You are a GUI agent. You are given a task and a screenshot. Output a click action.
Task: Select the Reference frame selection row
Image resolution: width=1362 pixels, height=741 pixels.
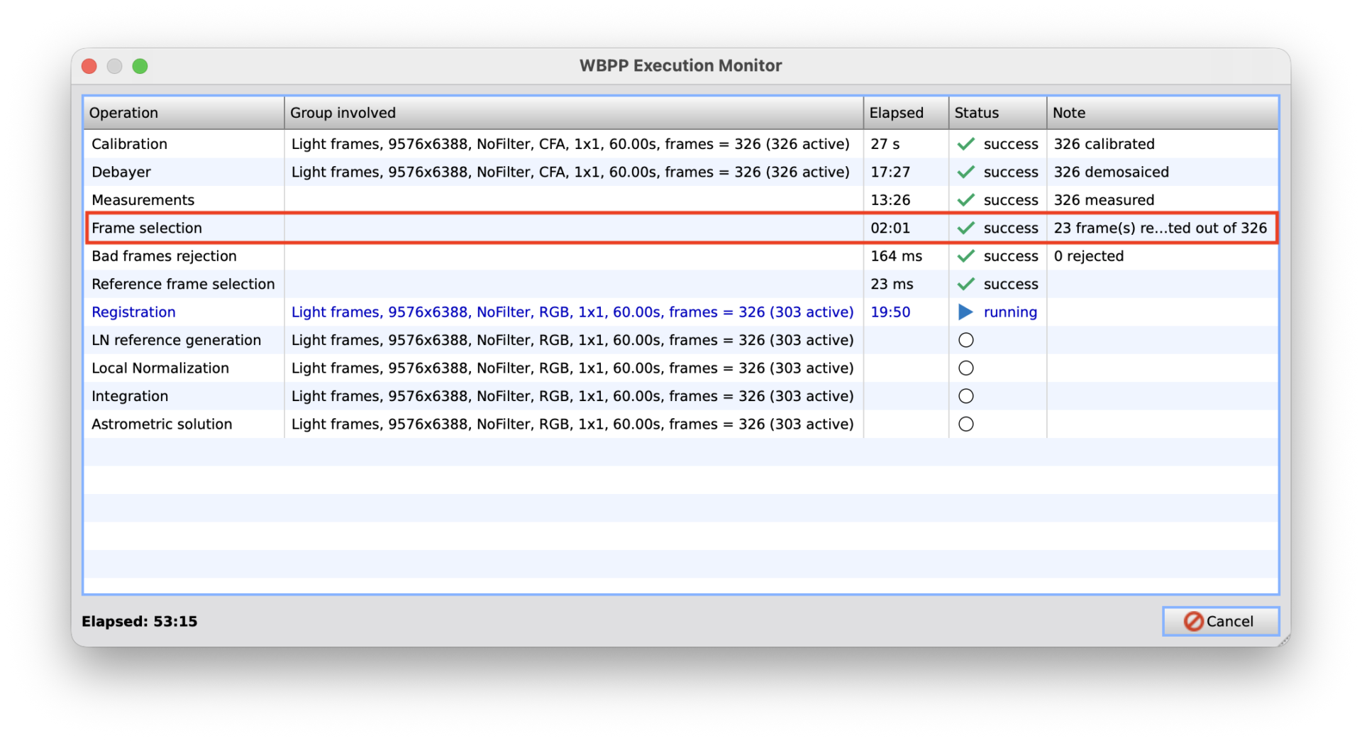(183, 284)
